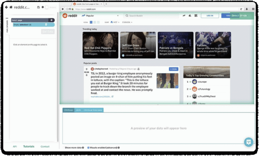Click the reddit communities grid icon

(x=196, y=16)
